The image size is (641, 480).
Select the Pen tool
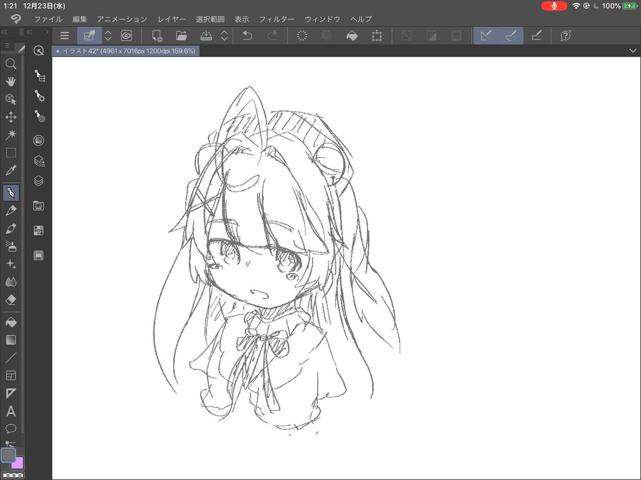(11, 193)
